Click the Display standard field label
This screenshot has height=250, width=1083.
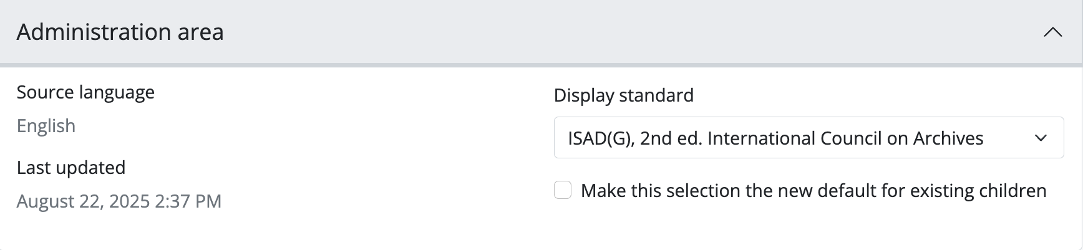tap(623, 95)
